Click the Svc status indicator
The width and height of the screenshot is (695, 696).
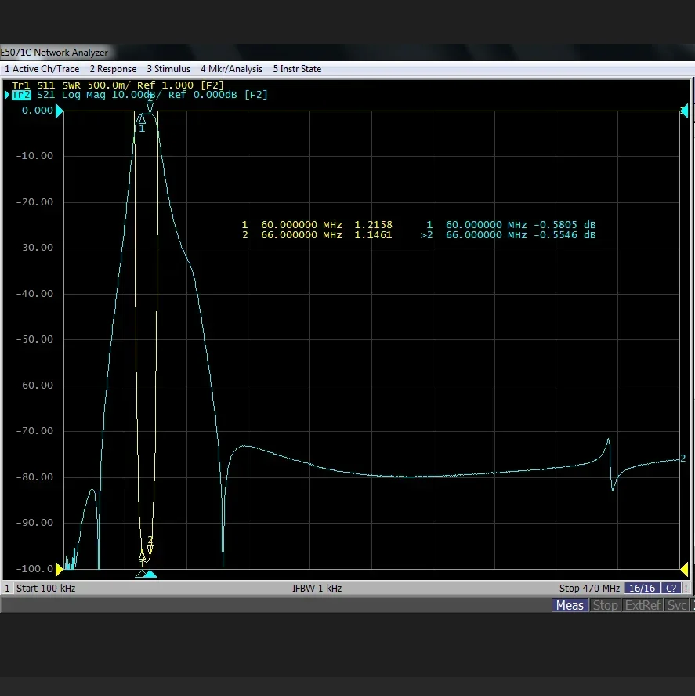677,605
